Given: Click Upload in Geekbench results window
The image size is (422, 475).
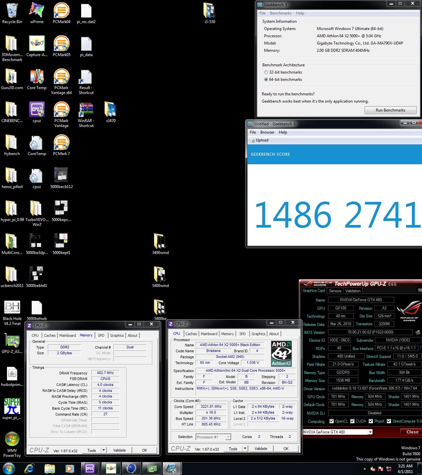Looking at the screenshot, I should coord(259,140).
